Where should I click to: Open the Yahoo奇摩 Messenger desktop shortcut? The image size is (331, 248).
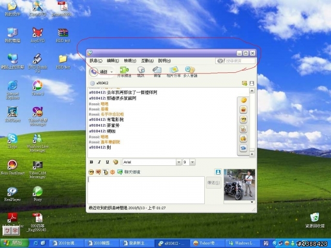click(x=38, y=116)
